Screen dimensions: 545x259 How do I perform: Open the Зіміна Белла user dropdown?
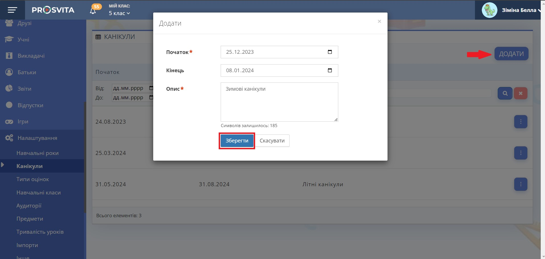521,10
